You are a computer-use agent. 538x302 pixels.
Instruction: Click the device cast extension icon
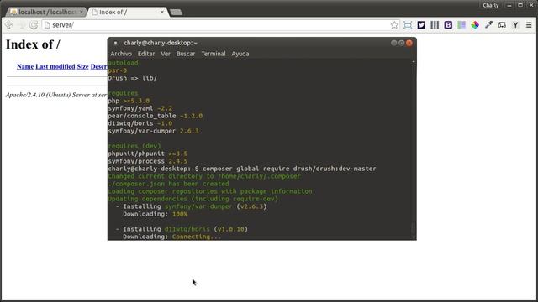coord(502,25)
